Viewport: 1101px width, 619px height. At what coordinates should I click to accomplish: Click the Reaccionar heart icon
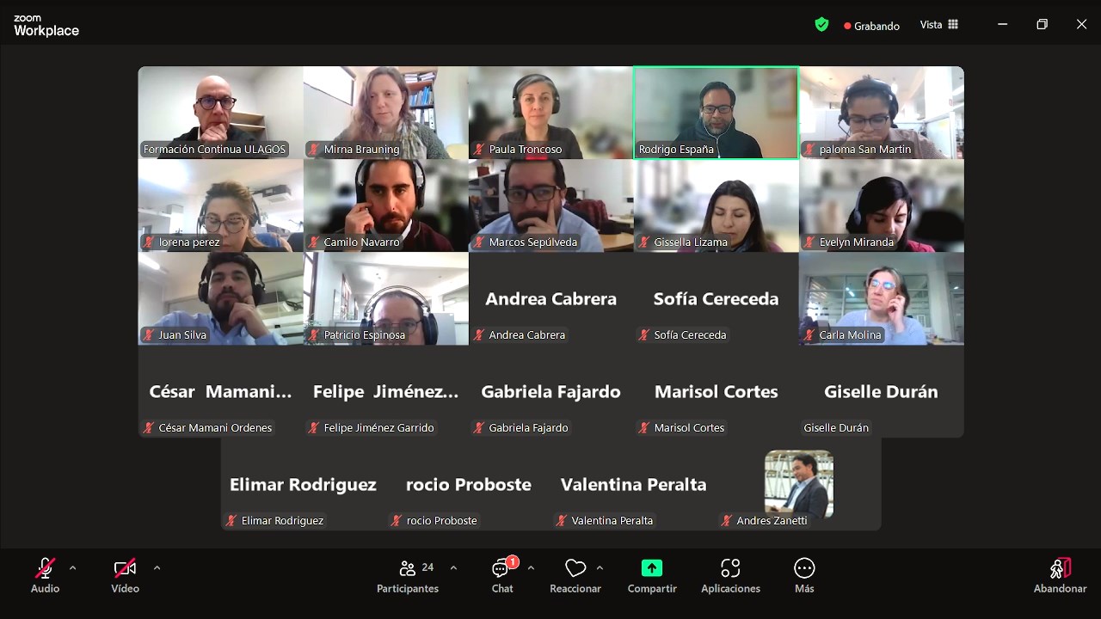pyautogui.click(x=575, y=568)
